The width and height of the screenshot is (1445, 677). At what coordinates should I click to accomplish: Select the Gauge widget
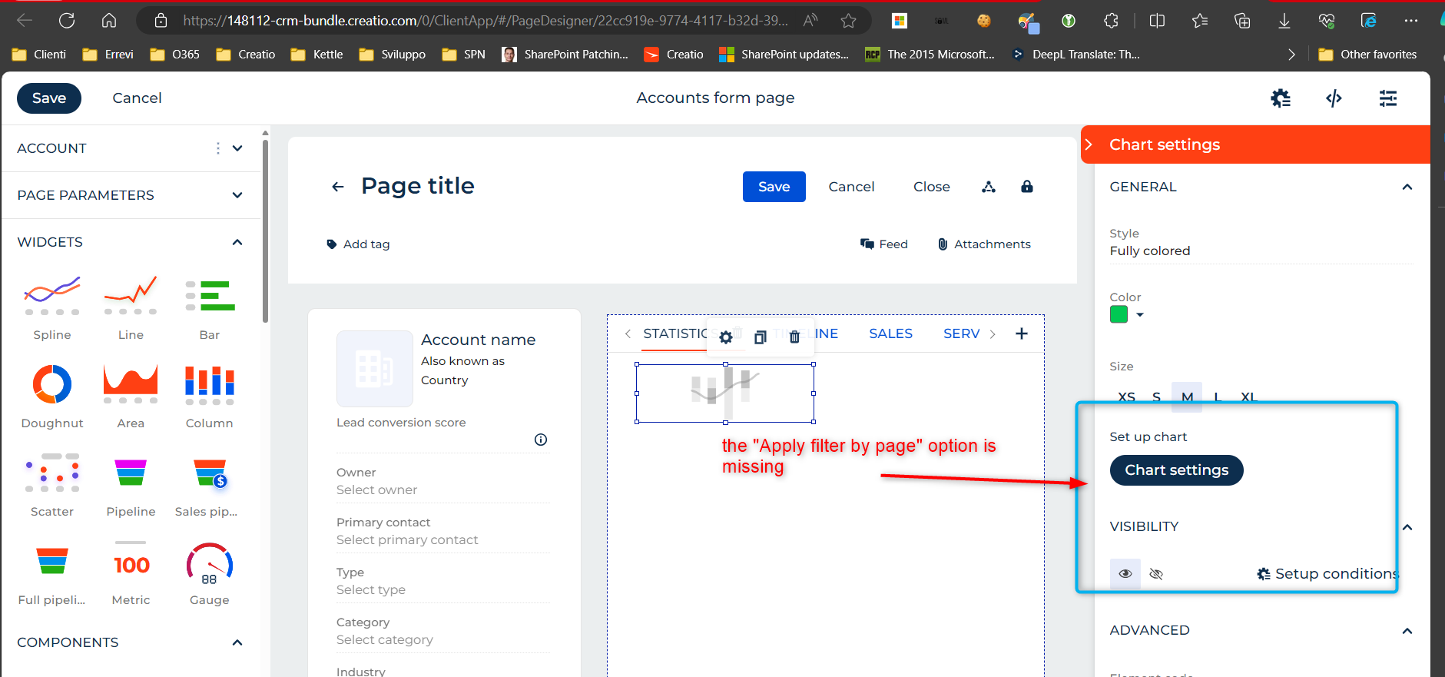click(x=210, y=572)
